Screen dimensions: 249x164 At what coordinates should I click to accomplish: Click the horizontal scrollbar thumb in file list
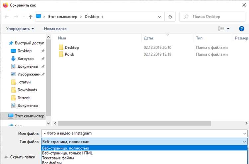(x=134, y=123)
